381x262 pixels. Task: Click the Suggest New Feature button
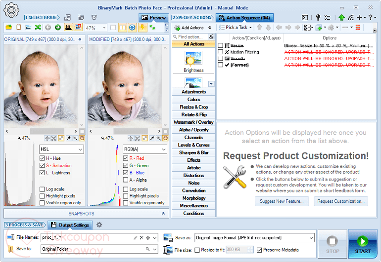pos(282,201)
